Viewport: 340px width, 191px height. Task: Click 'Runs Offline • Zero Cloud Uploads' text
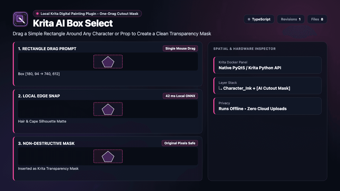pos(253,109)
